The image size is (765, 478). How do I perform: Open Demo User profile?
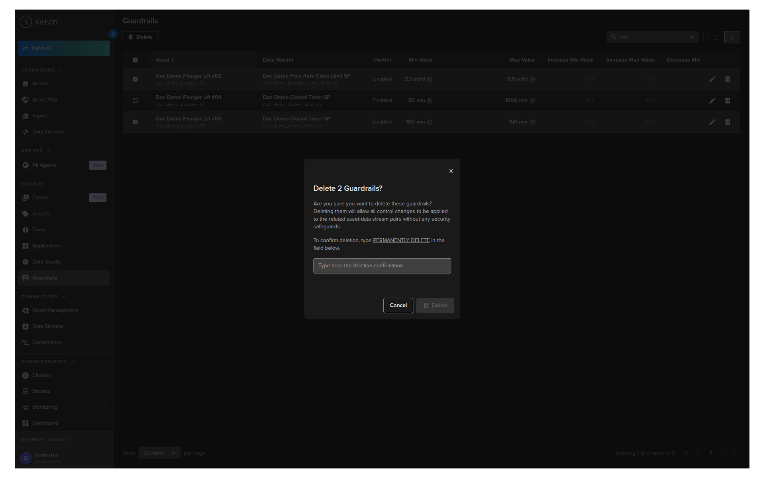[64, 458]
